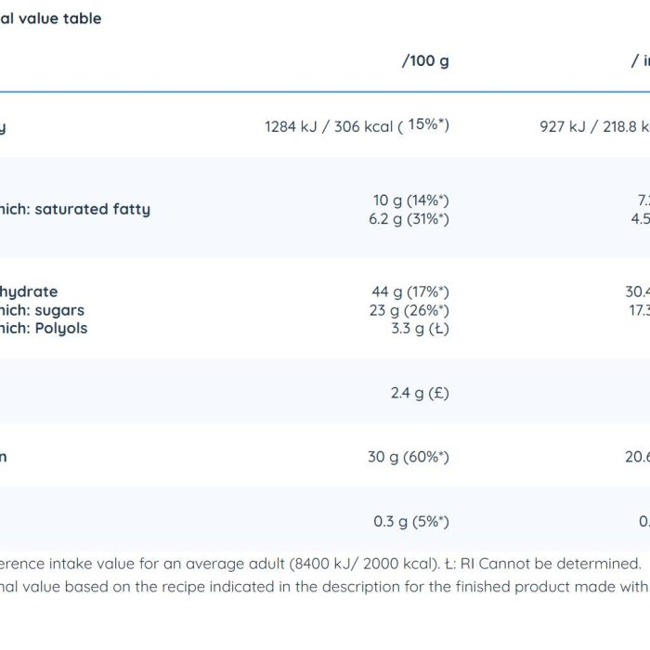Click the 44 g (17%*) carbohydrate value

(x=410, y=292)
